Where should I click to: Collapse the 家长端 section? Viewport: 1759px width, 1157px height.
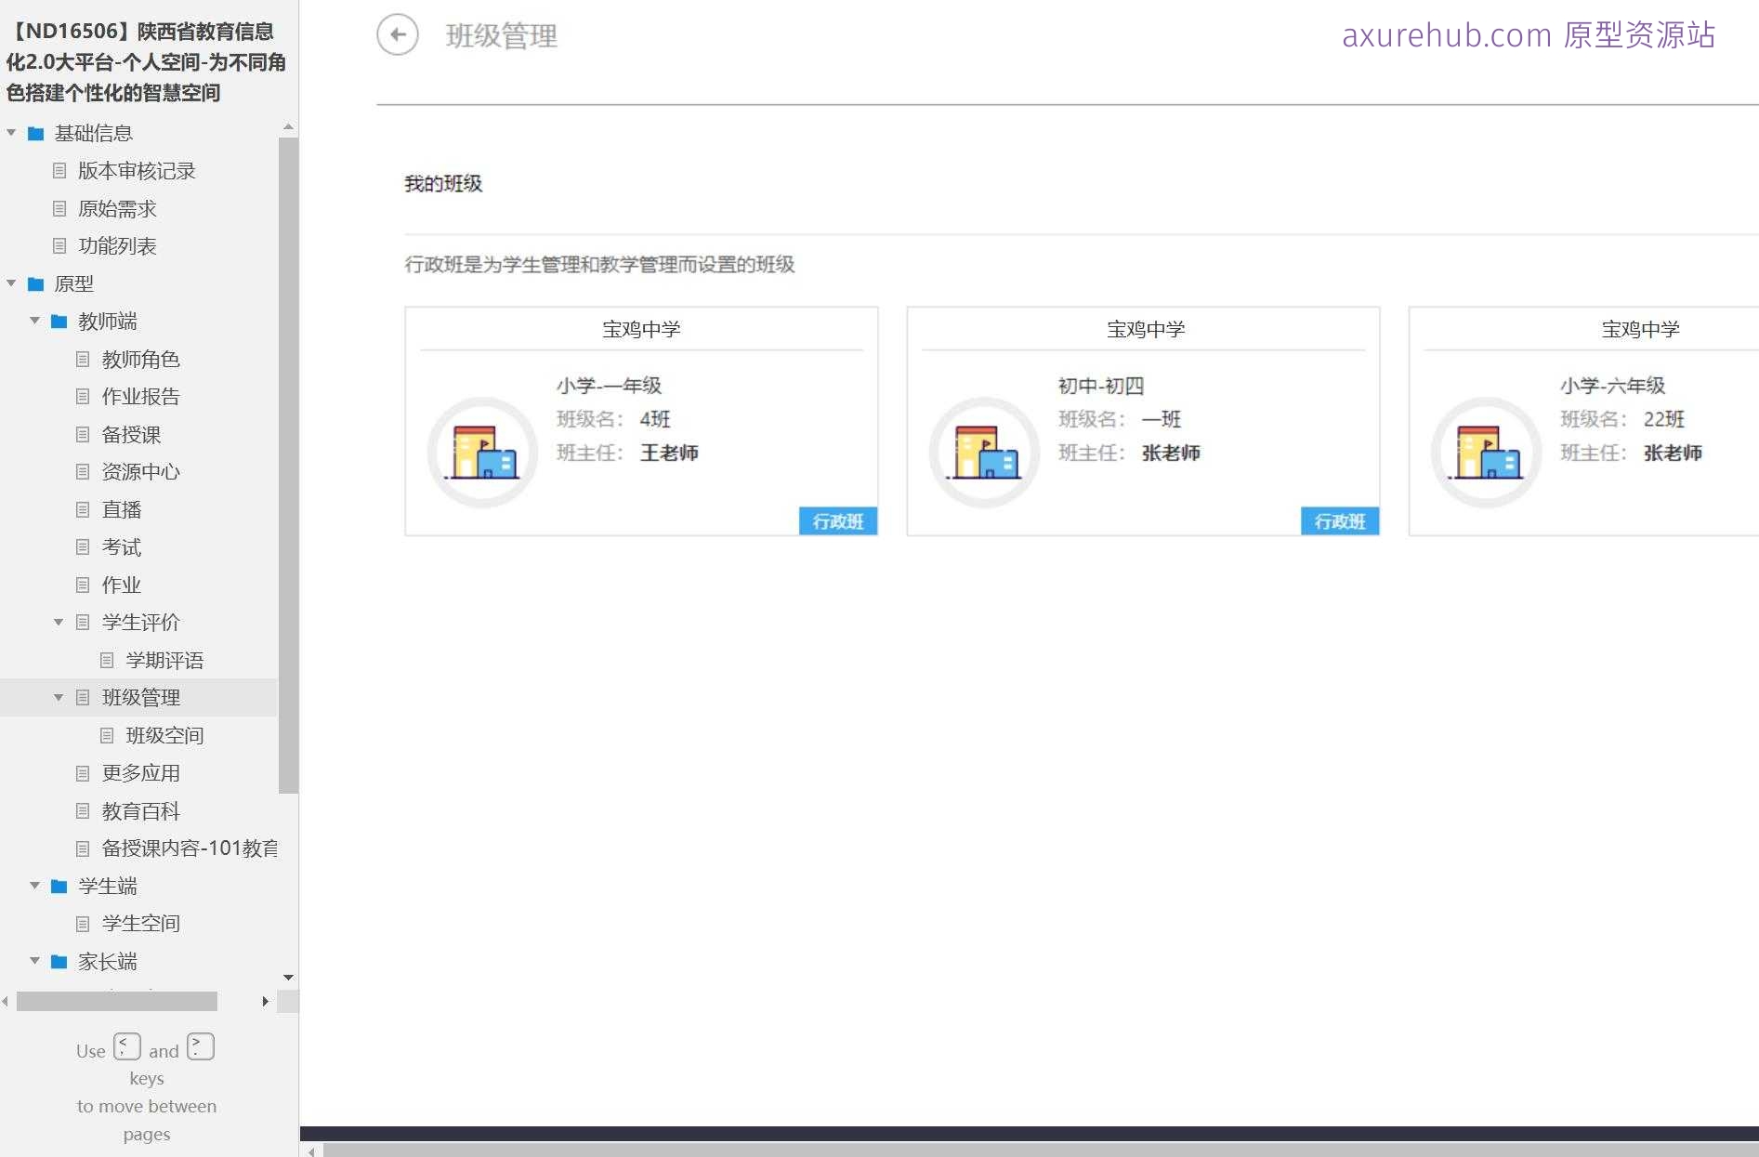point(35,962)
